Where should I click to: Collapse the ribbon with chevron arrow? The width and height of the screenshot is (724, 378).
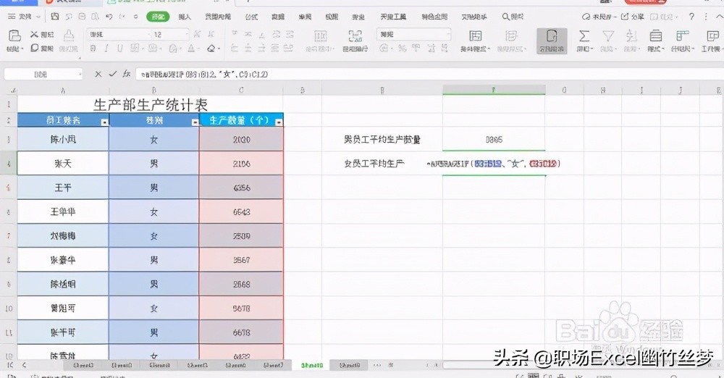(718, 17)
